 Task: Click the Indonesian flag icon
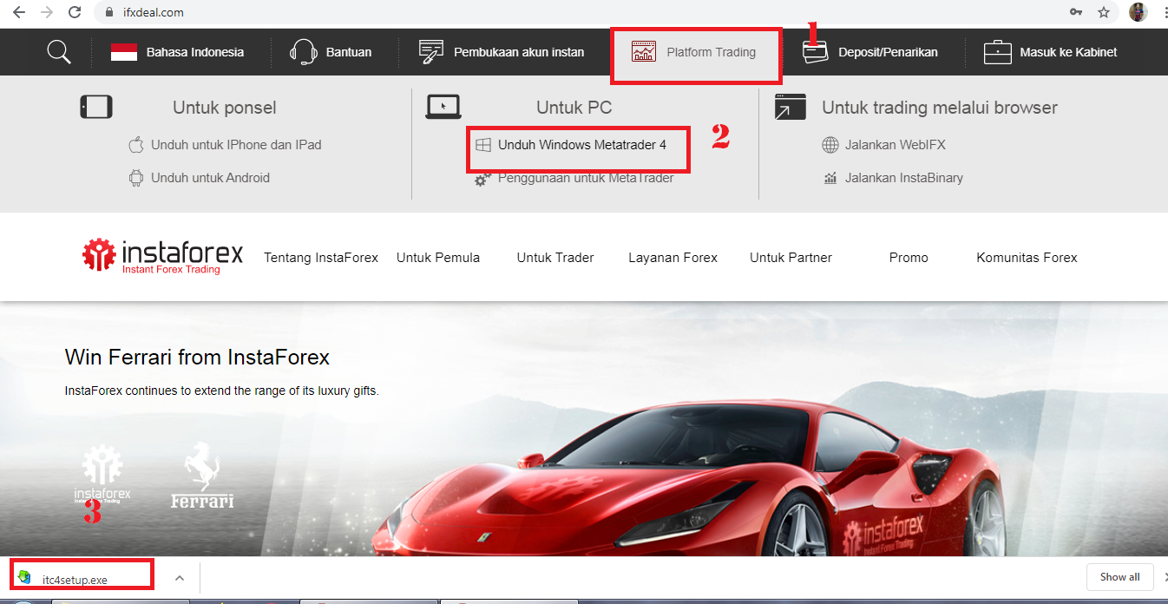(124, 52)
